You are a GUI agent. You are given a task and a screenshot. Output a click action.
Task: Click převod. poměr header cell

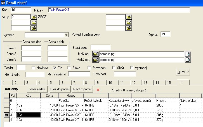pos(143,101)
